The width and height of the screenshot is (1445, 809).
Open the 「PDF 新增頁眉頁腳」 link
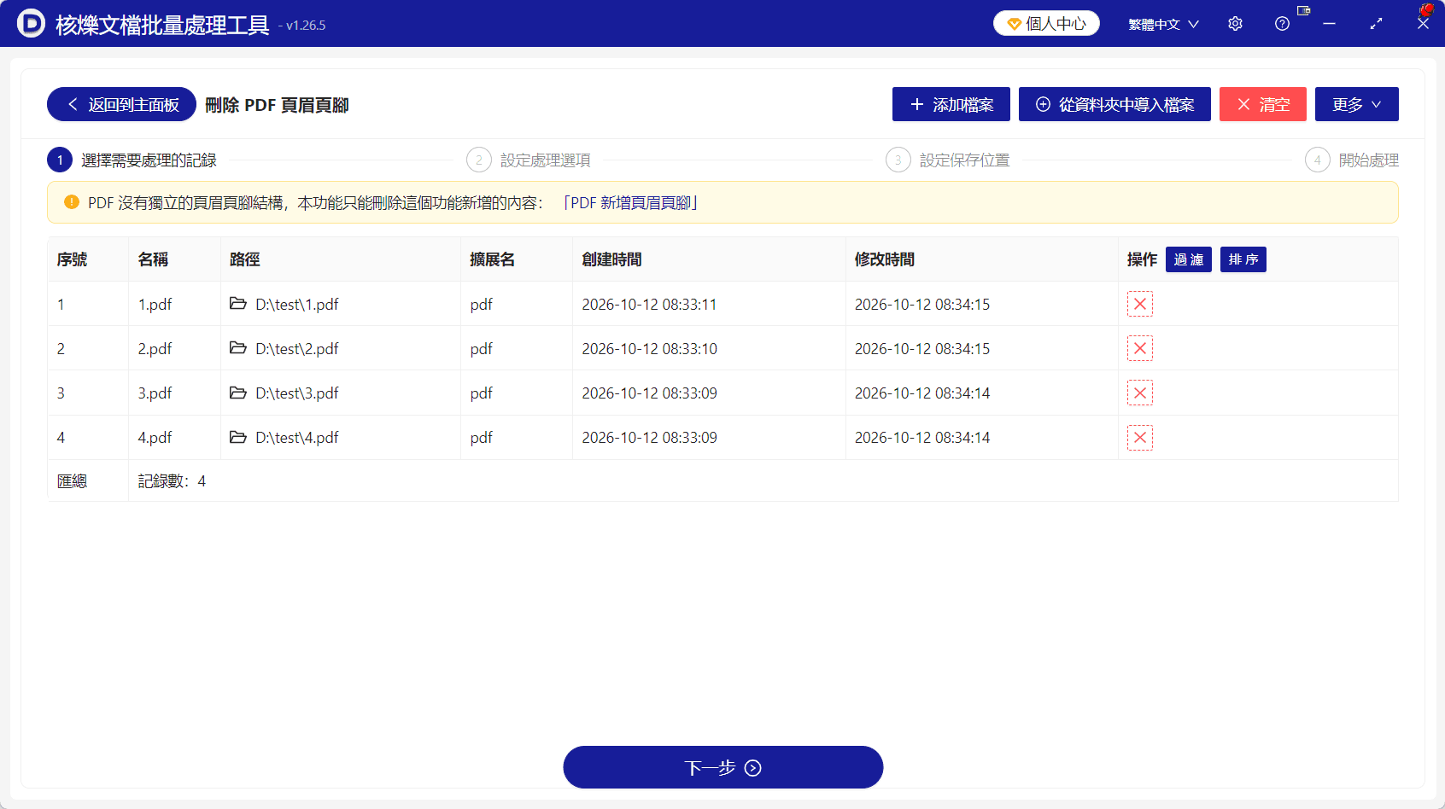point(629,202)
